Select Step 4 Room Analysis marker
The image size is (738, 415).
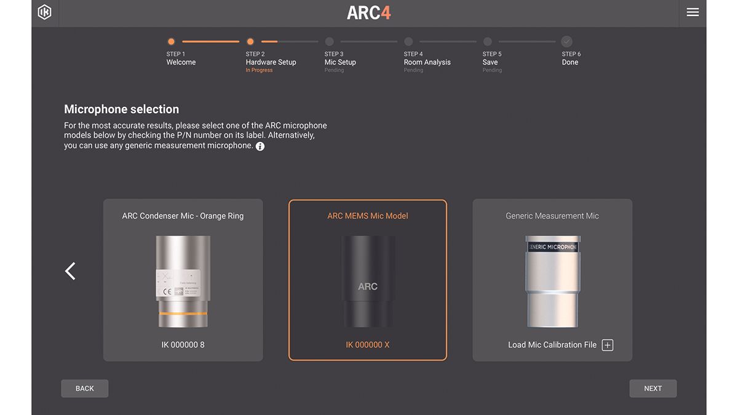coord(408,42)
